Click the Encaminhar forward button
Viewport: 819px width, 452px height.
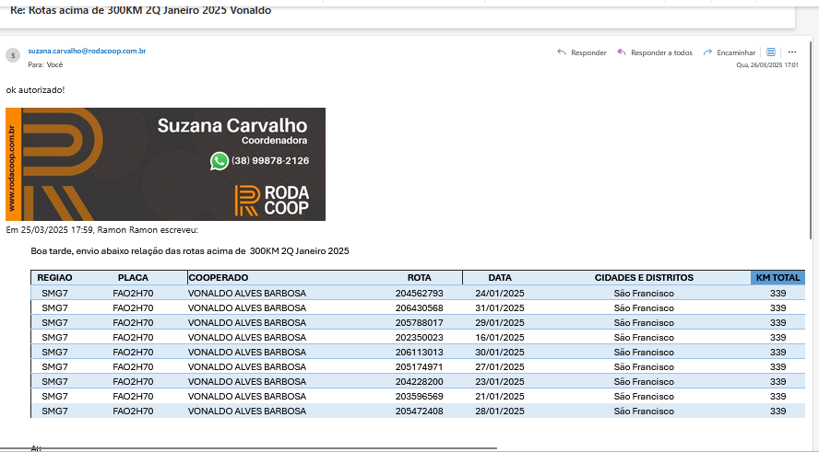coord(730,52)
